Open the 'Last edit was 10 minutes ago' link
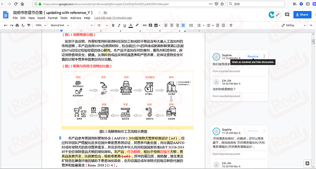 click(x=113, y=18)
